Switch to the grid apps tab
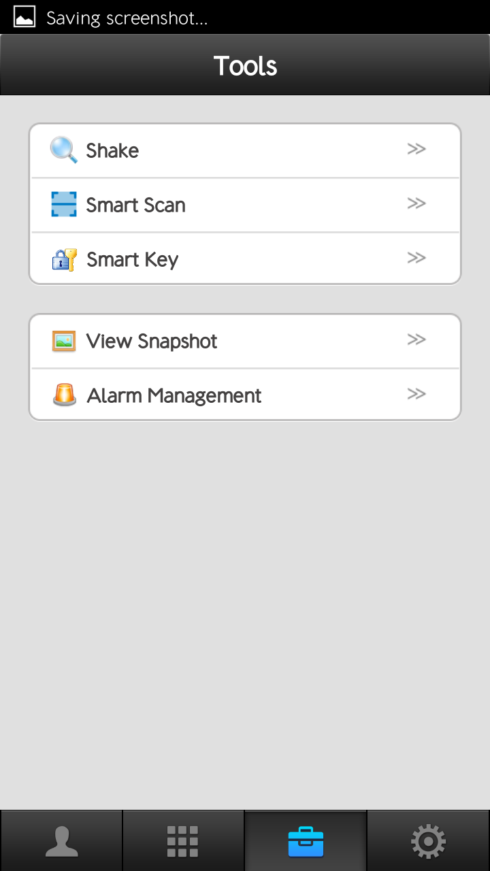 click(x=183, y=841)
